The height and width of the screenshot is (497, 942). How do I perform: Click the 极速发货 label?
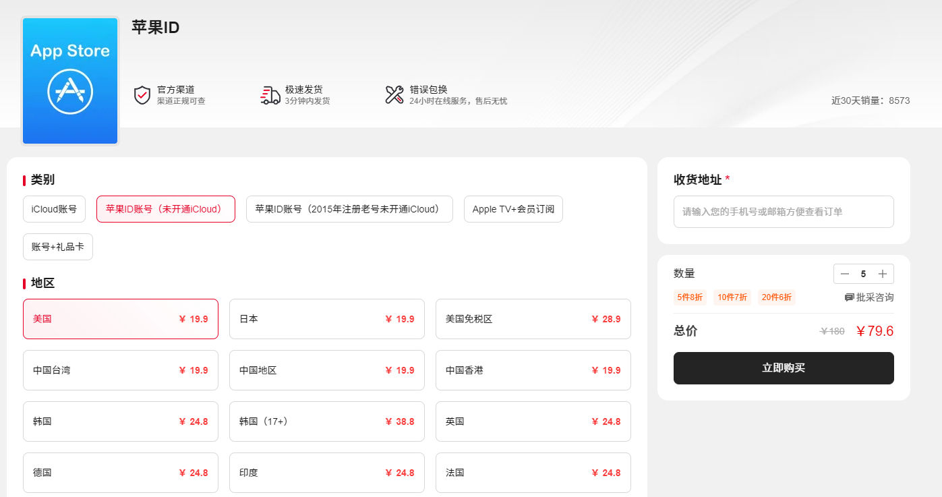pyautogui.click(x=304, y=90)
